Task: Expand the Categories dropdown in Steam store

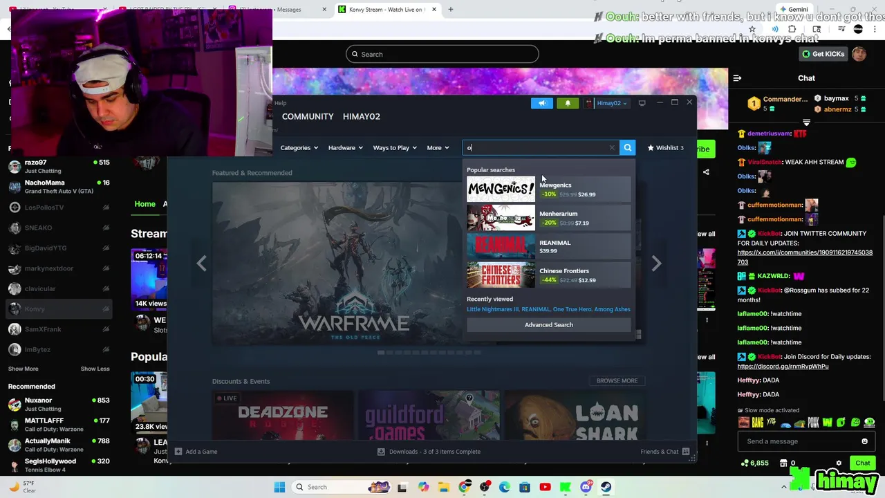Action: click(299, 147)
